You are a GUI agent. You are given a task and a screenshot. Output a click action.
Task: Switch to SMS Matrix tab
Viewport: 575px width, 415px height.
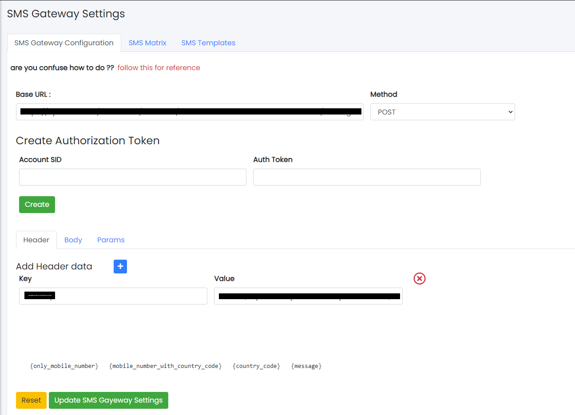click(147, 43)
